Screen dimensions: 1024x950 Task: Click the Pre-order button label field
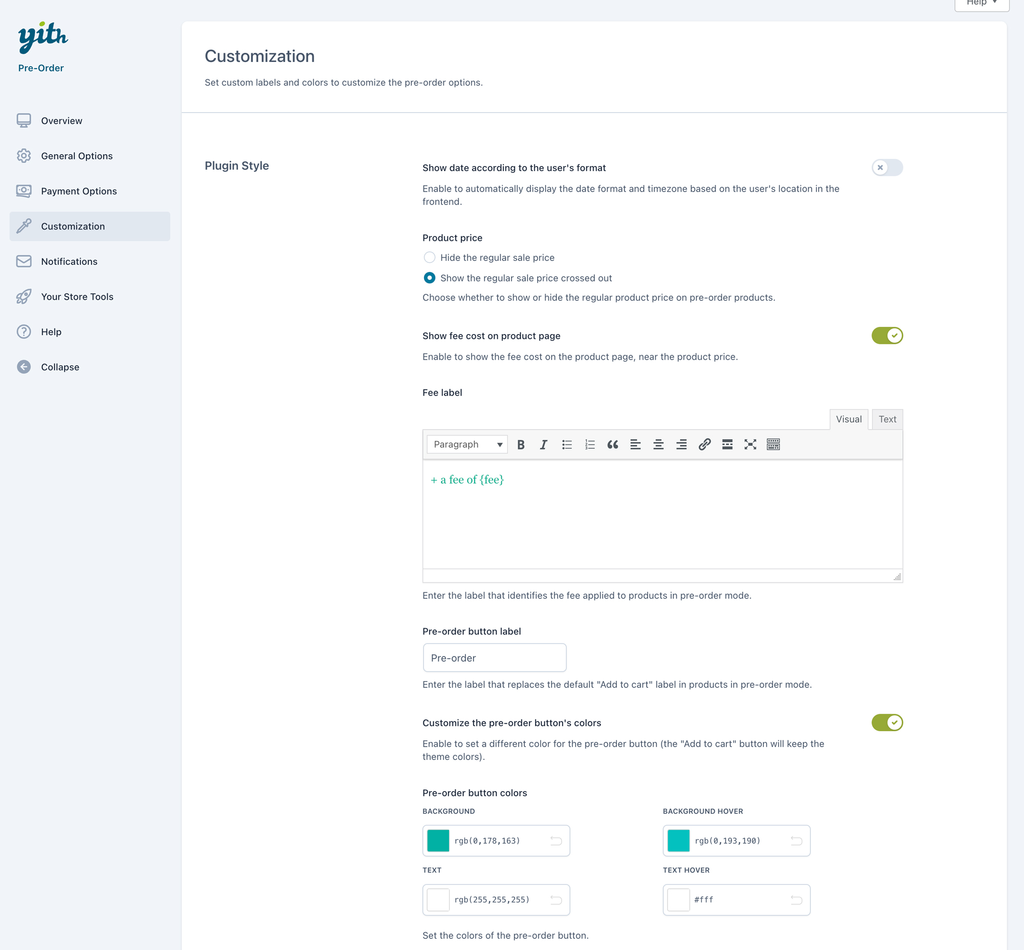coord(495,658)
